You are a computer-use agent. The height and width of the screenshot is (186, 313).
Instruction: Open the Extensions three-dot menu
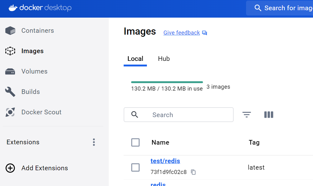(x=94, y=142)
